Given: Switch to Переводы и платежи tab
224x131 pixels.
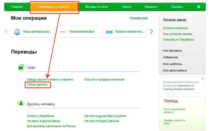Looking at the screenshot, I should (53, 7).
